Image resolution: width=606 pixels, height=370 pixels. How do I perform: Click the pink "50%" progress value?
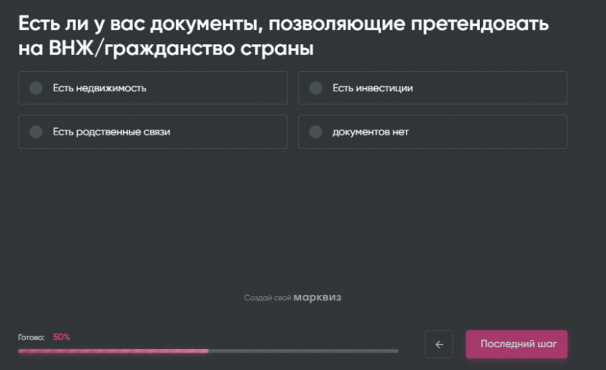pos(62,337)
